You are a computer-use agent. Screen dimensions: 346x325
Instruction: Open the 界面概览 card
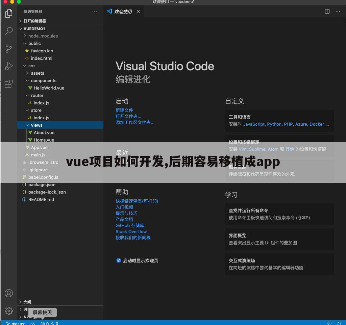click(279, 239)
